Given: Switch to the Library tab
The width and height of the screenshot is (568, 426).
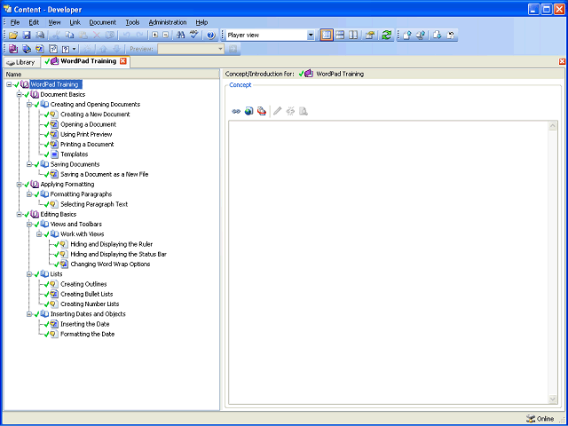Looking at the screenshot, I should pos(21,62).
